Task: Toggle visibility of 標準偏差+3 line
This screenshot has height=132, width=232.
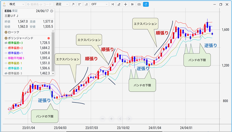Action: [x=6, y=43]
